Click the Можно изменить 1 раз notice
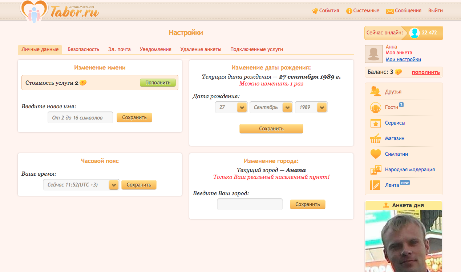Screen dimensions: 461x272 pos(271,84)
